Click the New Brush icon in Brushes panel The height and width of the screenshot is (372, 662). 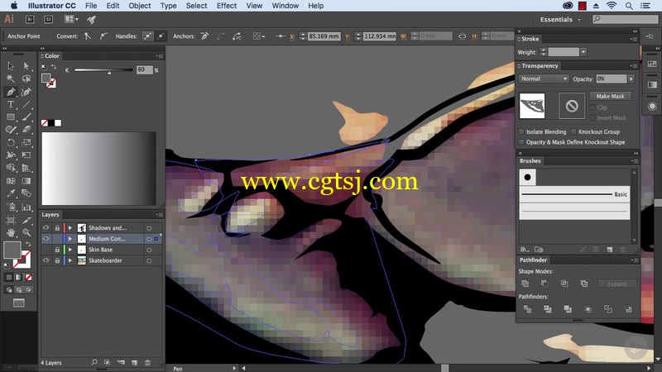coord(609,250)
